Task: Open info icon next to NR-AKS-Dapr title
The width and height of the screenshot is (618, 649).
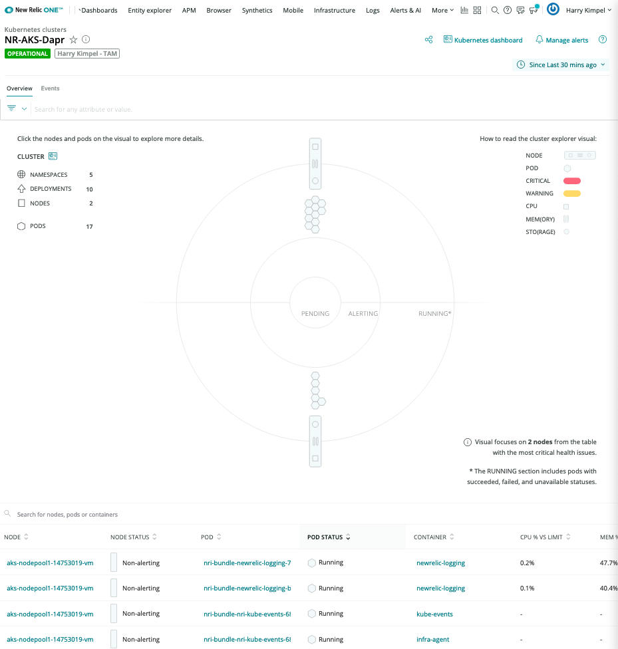Action: click(86, 40)
